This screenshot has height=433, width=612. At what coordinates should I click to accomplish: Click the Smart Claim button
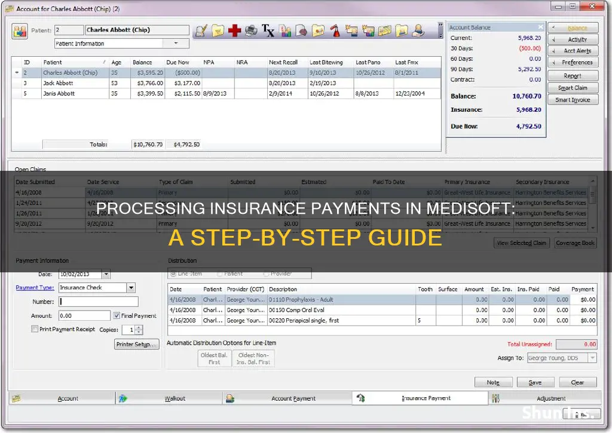click(x=573, y=88)
